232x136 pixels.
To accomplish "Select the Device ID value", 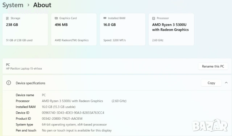I will [x=73, y=113].
